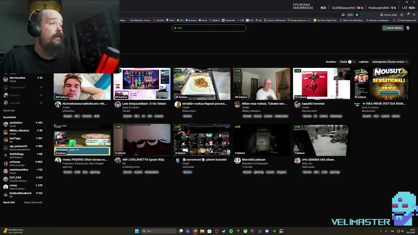Click the Kelkukaale avatar icon

point(297,161)
